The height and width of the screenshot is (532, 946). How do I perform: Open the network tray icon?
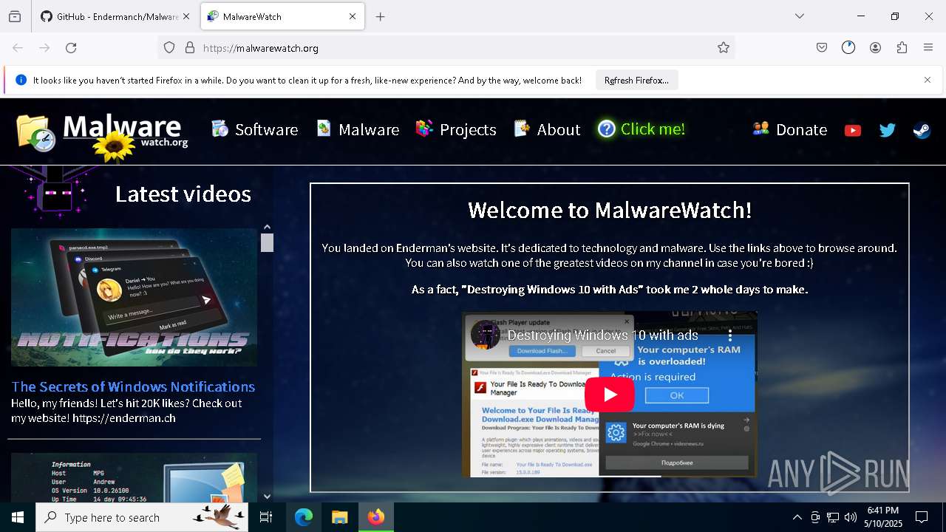(833, 517)
